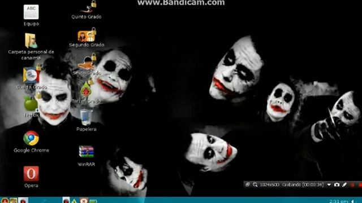Viewport: 362px width, 203px height.
Task: Open the start menu round red icon
Action: tap(5, 201)
